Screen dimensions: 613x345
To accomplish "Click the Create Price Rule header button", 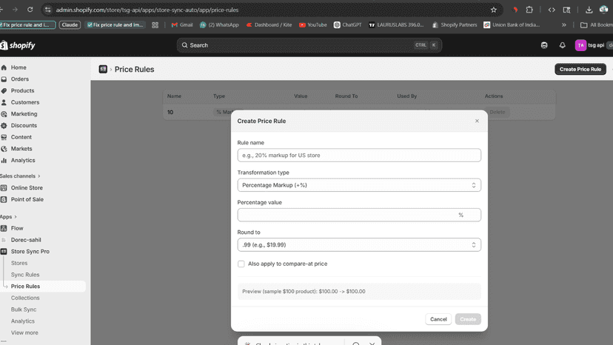I will 580,70.
